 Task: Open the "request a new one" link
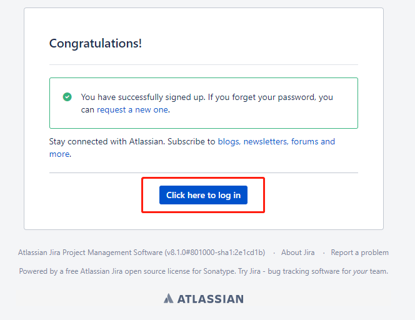(x=132, y=109)
